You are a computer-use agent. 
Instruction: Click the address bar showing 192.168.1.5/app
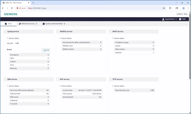coord(83,8)
